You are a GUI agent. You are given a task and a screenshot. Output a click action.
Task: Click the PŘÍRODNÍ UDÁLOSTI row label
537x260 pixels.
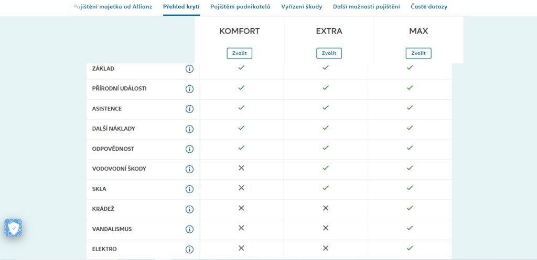tap(119, 88)
